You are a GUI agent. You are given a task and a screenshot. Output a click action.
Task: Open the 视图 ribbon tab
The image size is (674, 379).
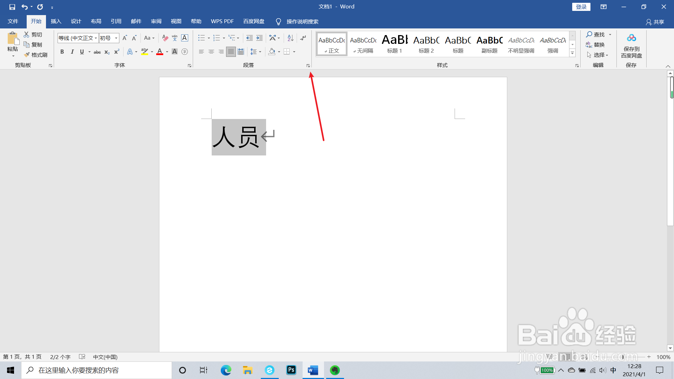point(176,21)
